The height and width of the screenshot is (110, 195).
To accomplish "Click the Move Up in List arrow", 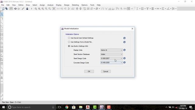I will point(77,9).
